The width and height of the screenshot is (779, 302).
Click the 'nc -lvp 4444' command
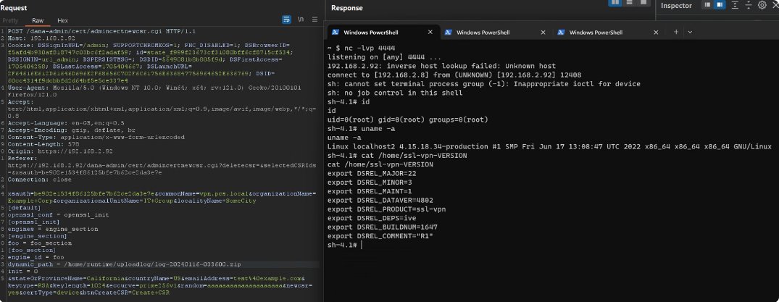[370, 49]
